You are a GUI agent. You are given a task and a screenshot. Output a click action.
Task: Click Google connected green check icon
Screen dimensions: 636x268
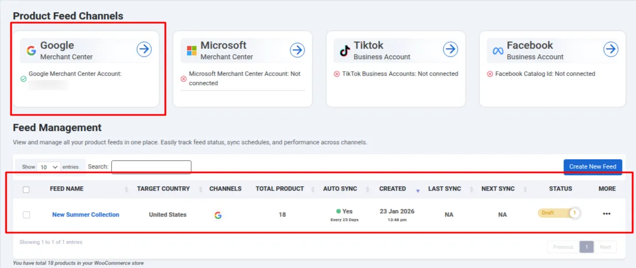[23, 78]
